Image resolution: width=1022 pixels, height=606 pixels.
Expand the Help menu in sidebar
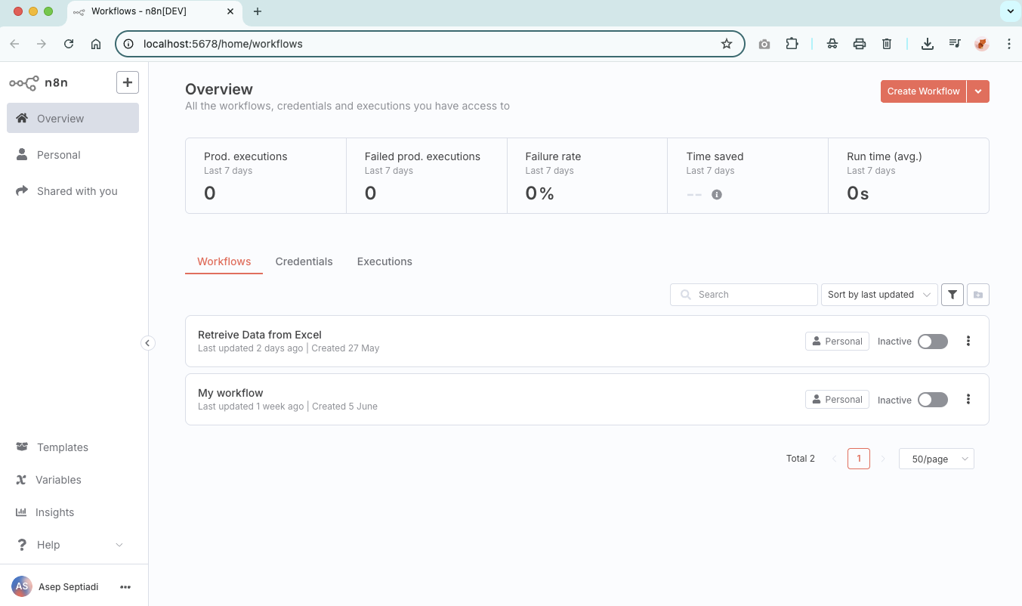click(73, 545)
